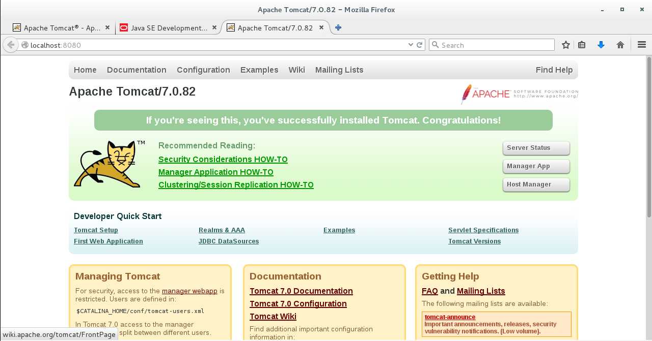Click Find Help in the nav bar
This screenshot has height=341, width=652.
point(554,70)
